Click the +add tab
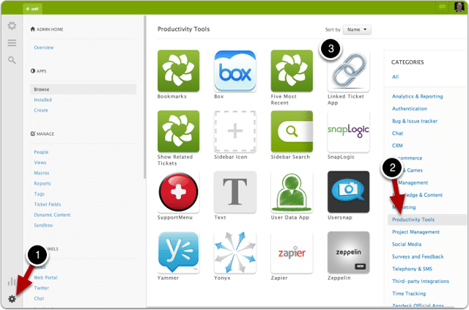 coord(32,9)
